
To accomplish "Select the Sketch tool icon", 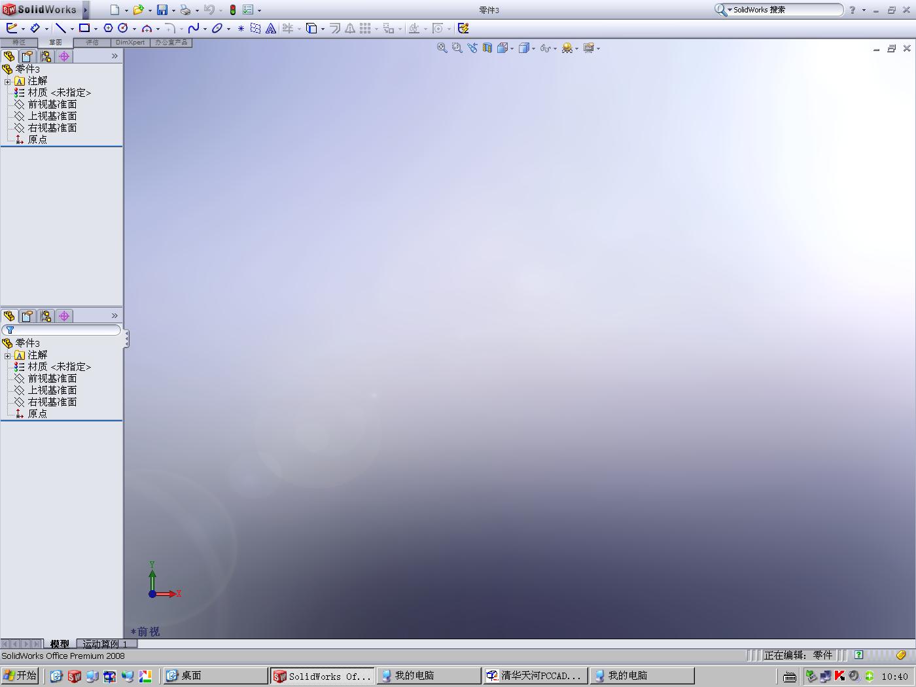I will 12,28.
